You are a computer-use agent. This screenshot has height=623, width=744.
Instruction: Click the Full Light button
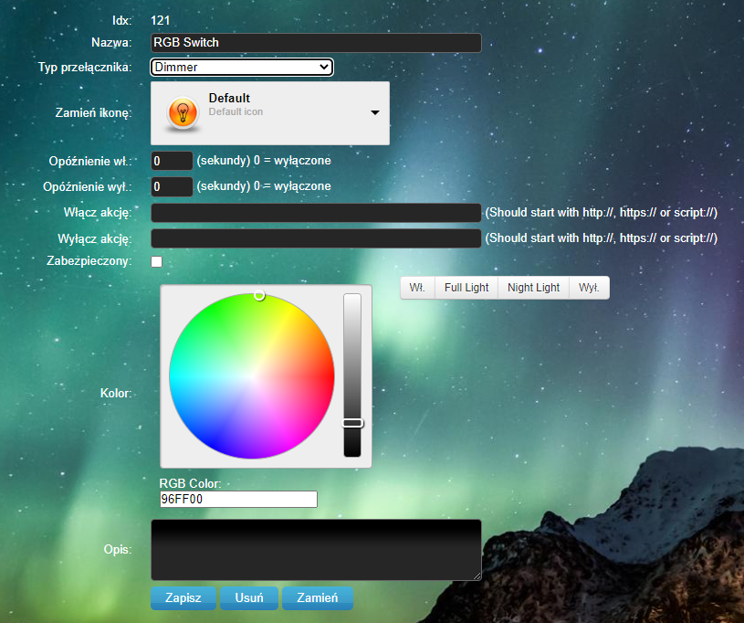point(466,288)
